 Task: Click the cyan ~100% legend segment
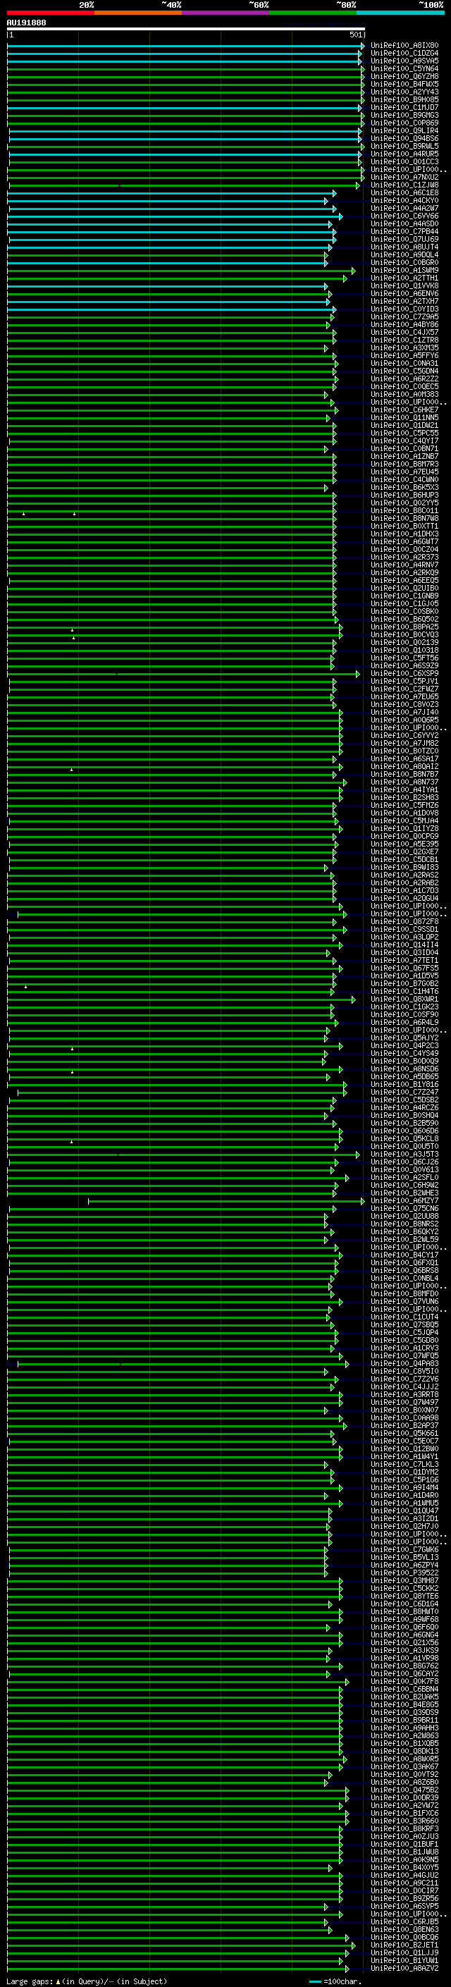tap(400, 13)
